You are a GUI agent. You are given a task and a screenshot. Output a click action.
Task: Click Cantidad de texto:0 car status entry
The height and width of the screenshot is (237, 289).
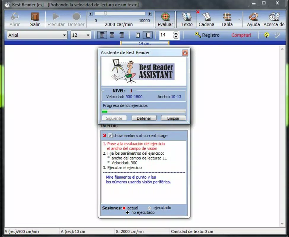tap(192, 231)
